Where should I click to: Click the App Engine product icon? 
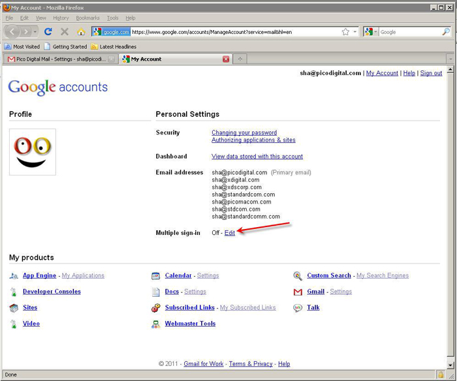pos(14,275)
